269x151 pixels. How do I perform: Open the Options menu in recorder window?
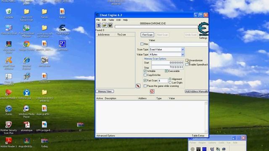pos(212,143)
